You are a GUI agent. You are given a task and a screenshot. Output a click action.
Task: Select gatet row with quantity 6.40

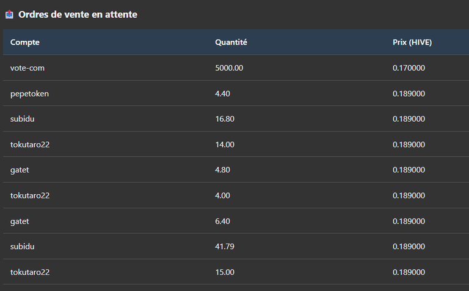pos(236,221)
